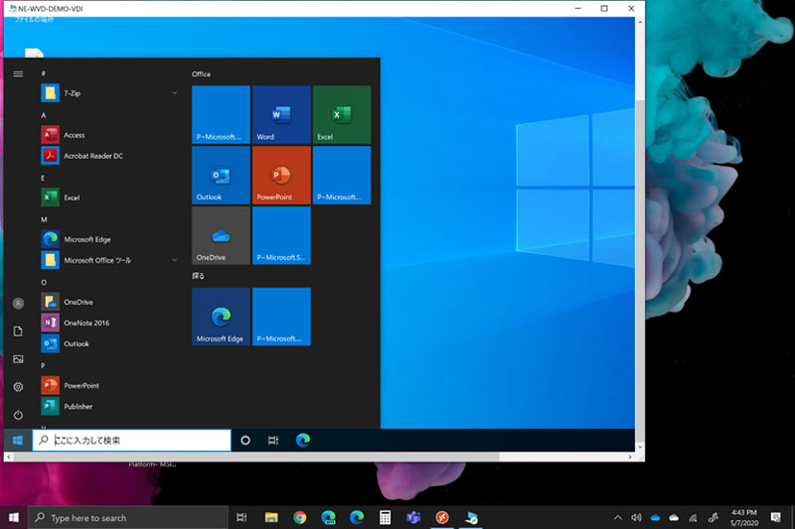The width and height of the screenshot is (795, 529).
Task: Open the PowerPoint tile
Action: click(281, 176)
